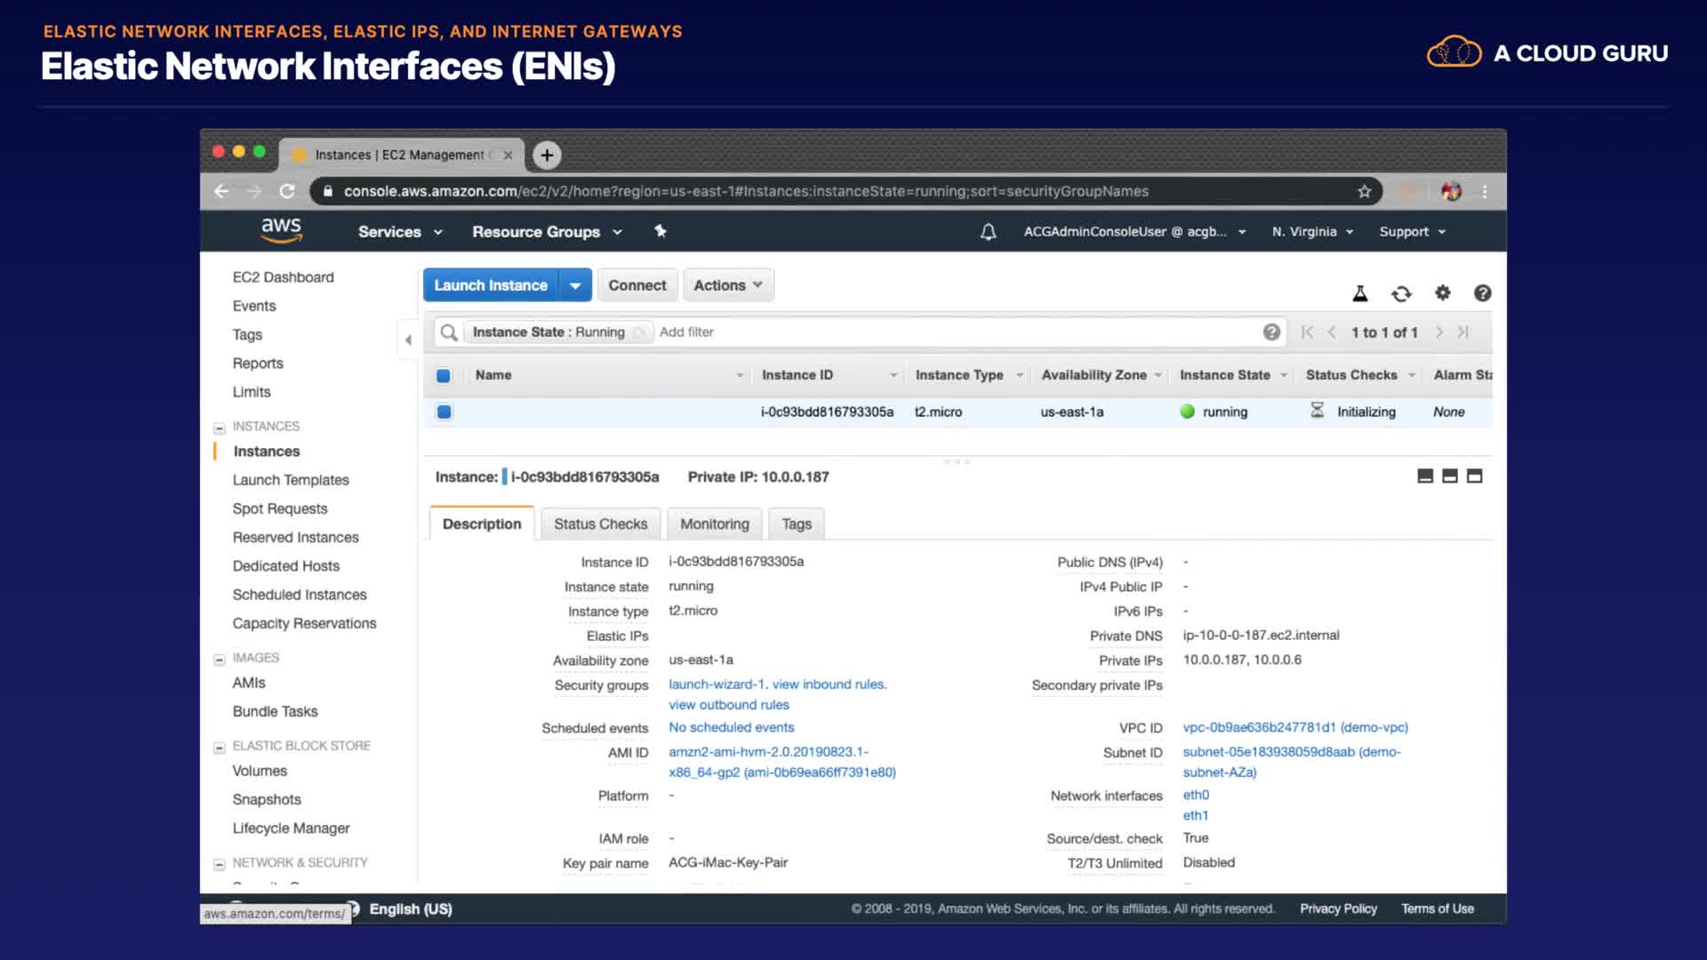Click the flask experiments icon

point(1359,293)
